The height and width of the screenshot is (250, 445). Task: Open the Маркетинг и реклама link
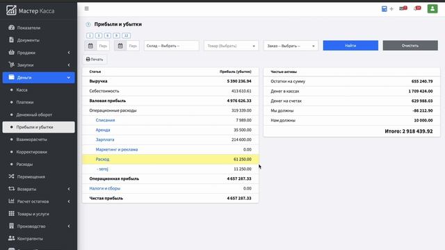117,149
